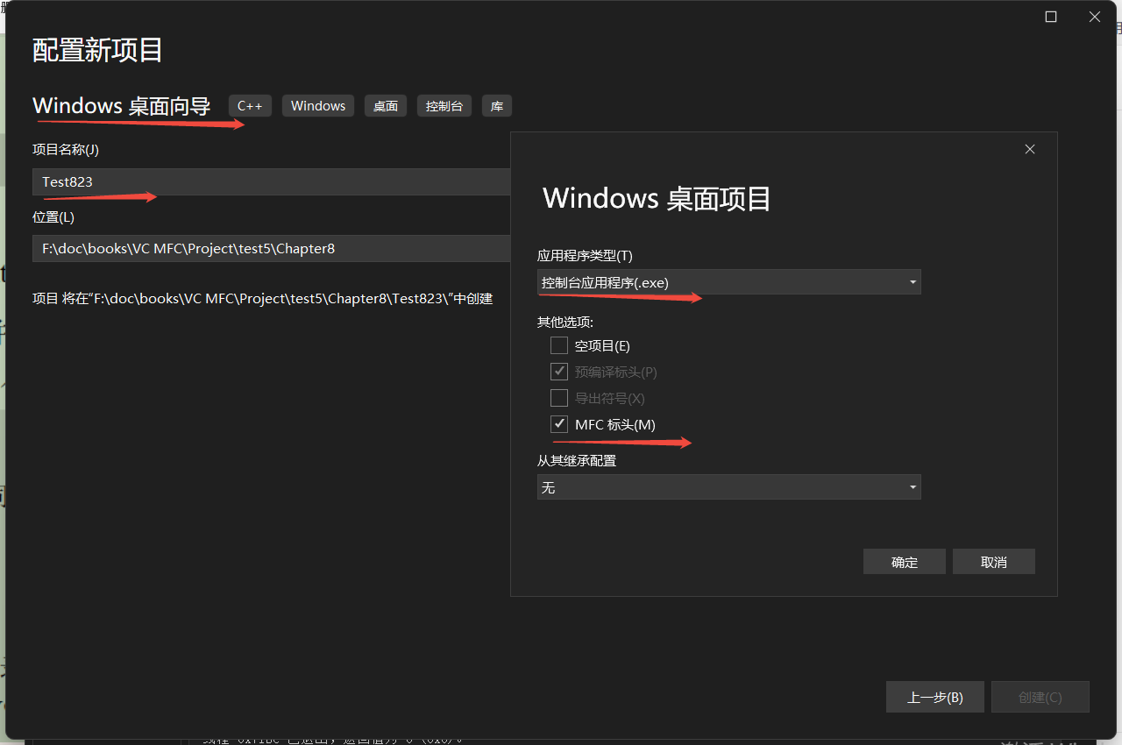Select the Windows filter tag
This screenshot has width=1122, height=745.
317,105
